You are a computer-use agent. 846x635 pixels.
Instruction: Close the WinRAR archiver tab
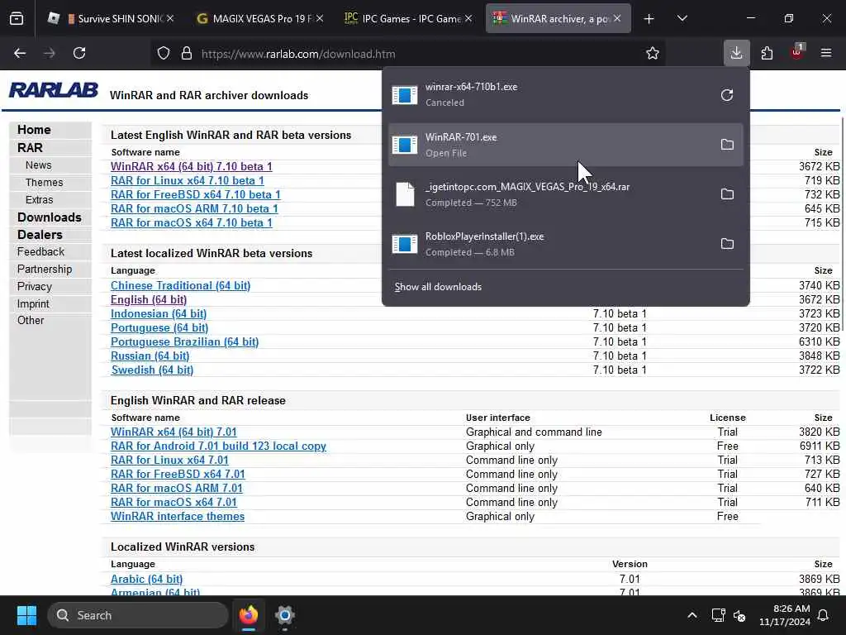point(616,18)
